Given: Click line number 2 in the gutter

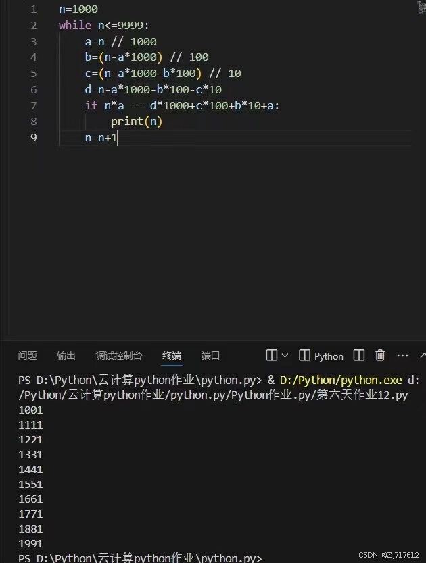Looking at the screenshot, I should [x=34, y=26].
